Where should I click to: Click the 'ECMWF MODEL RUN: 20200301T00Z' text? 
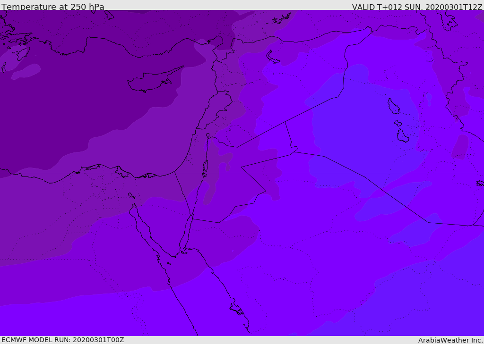[63, 340]
